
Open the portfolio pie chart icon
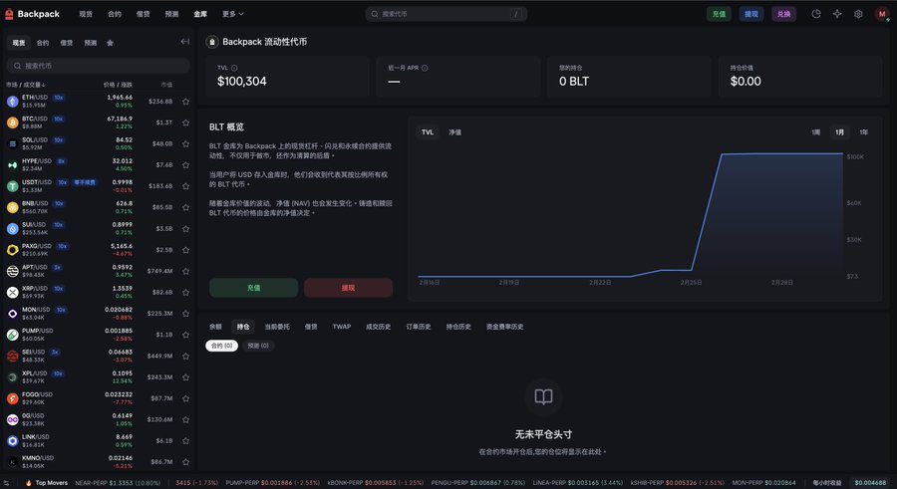(x=816, y=14)
